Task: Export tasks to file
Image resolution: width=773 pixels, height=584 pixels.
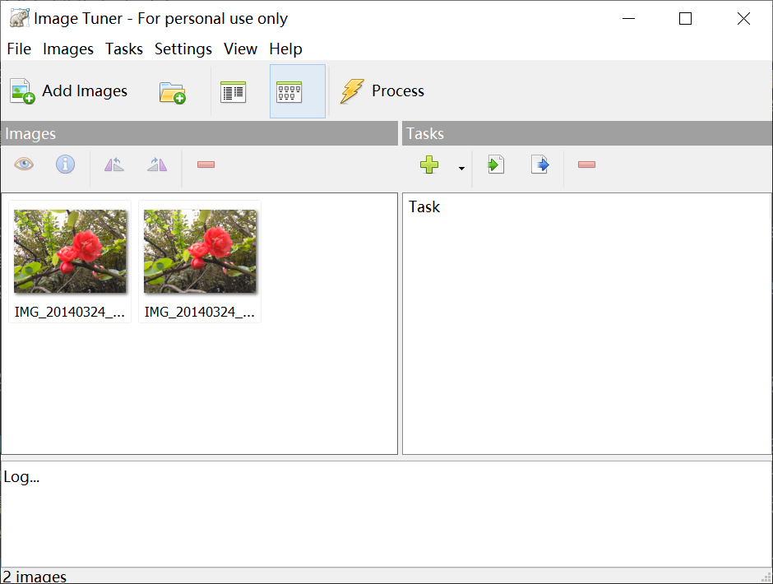Action: [x=539, y=165]
